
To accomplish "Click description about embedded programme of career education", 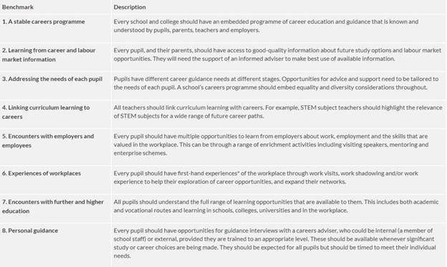I will 266,26.
